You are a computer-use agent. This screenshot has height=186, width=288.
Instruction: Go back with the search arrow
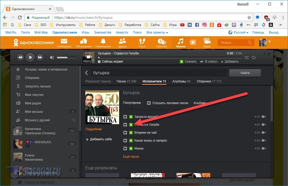tap(86, 73)
